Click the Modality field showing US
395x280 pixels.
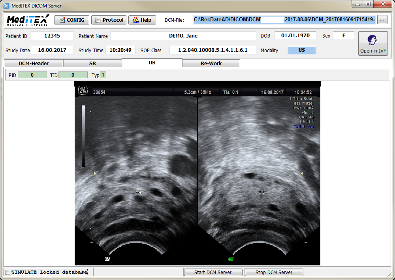[302, 50]
